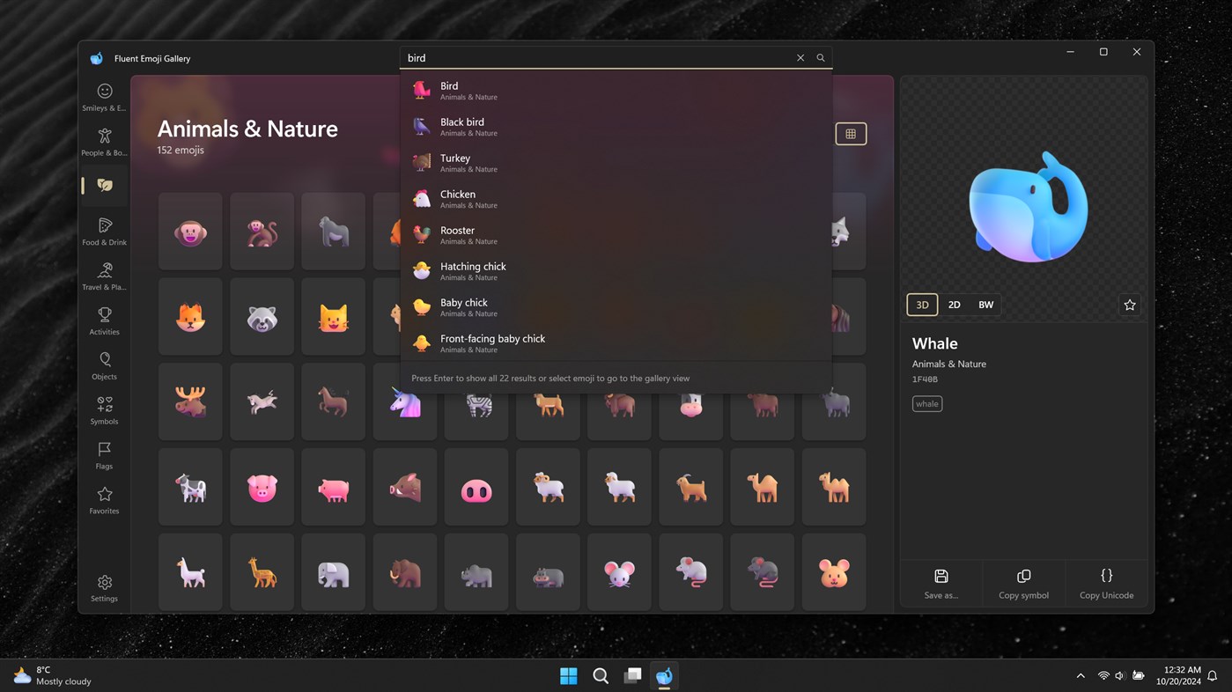Switch the Whale preview to 2D style

[954, 304]
